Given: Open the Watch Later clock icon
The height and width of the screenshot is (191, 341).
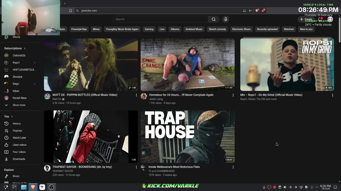Looking at the screenshot, I should (x=6, y=138).
